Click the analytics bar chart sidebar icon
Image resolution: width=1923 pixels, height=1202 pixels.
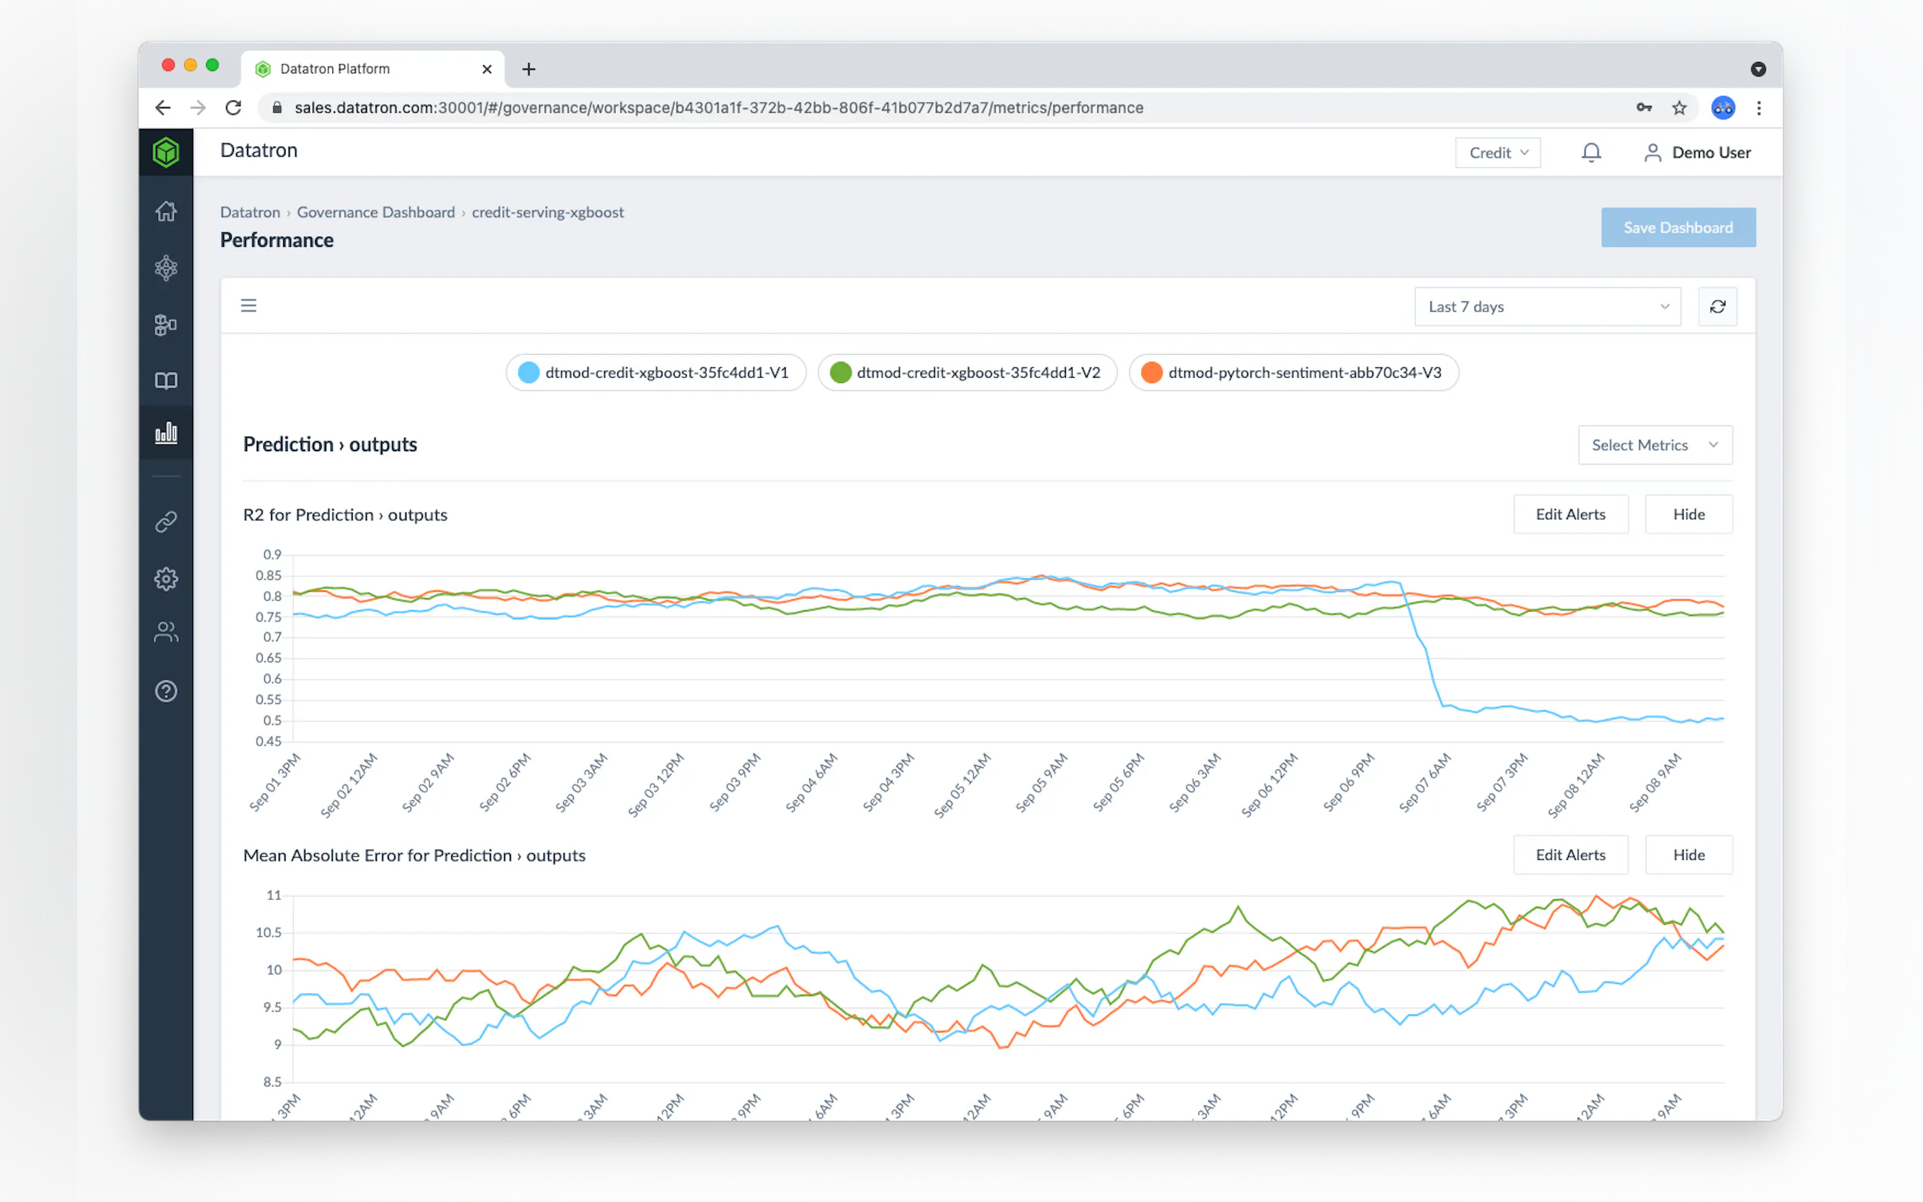point(165,433)
